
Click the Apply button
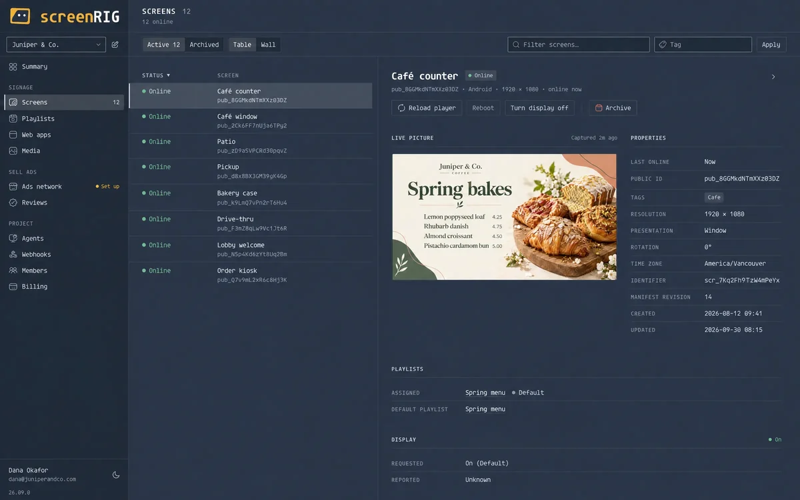771,45
